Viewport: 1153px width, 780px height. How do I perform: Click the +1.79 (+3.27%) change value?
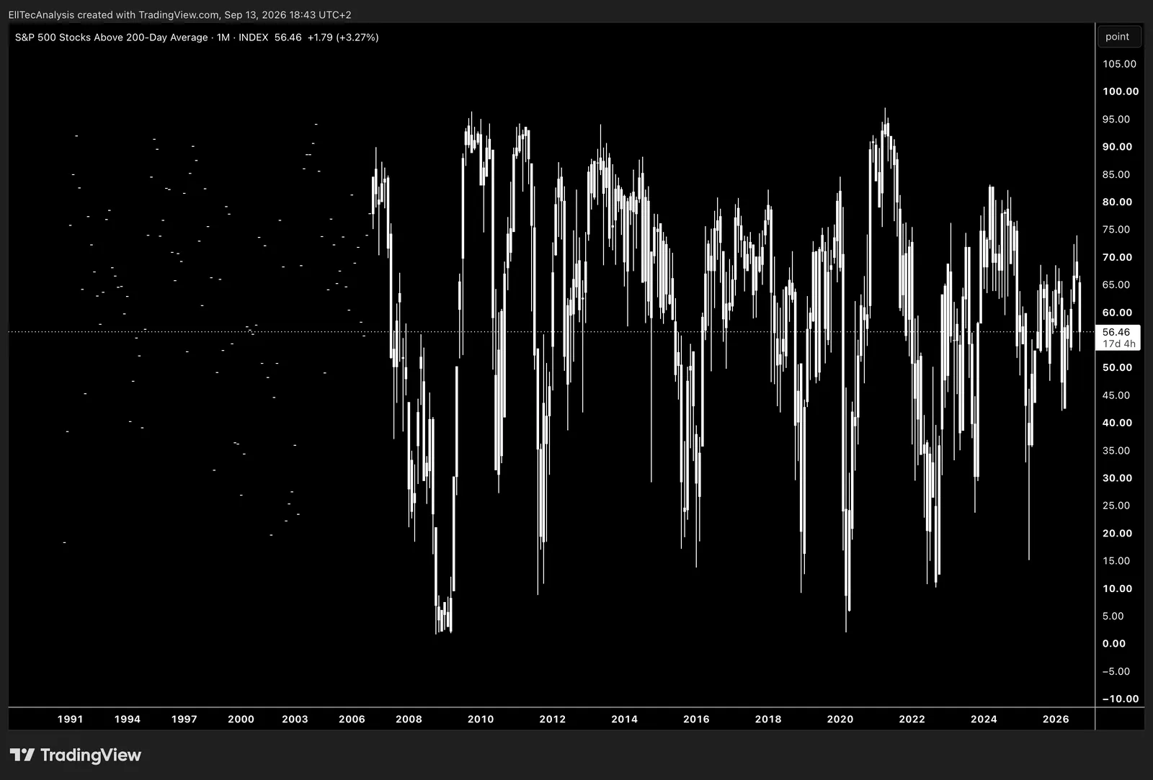click(x=343, y=37)
